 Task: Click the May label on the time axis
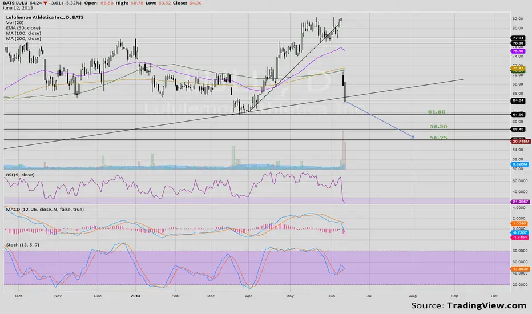pos(290,296)
